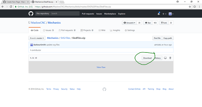Reload the page with the refresh icon
202x107 pixels.
[x=11, y=7]
